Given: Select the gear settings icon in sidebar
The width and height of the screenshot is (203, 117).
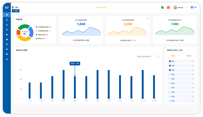Looking at the screenshot, I should (x=7, y=49).
